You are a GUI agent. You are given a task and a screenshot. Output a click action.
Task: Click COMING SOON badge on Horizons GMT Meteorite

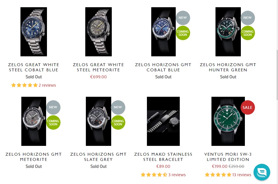point(53,123)
